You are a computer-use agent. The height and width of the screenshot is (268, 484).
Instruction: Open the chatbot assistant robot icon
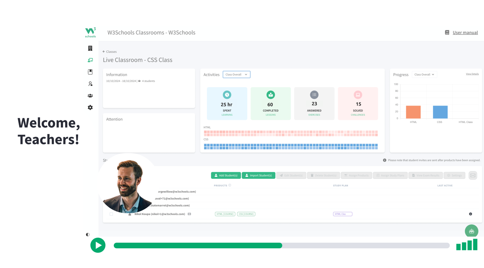[472, 231]
